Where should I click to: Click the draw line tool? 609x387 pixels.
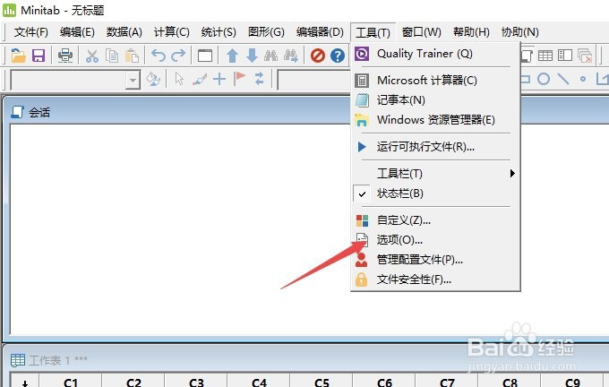point(563,79)
